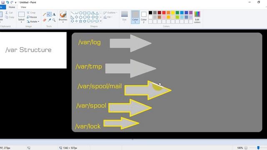Pick the black color swatch

click(150, 12)
